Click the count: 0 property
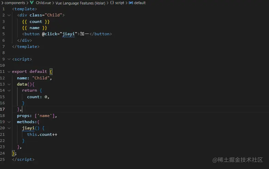This screenshot has height=169, width=269. point(38,97)
